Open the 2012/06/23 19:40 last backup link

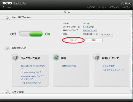click(90, 30)
